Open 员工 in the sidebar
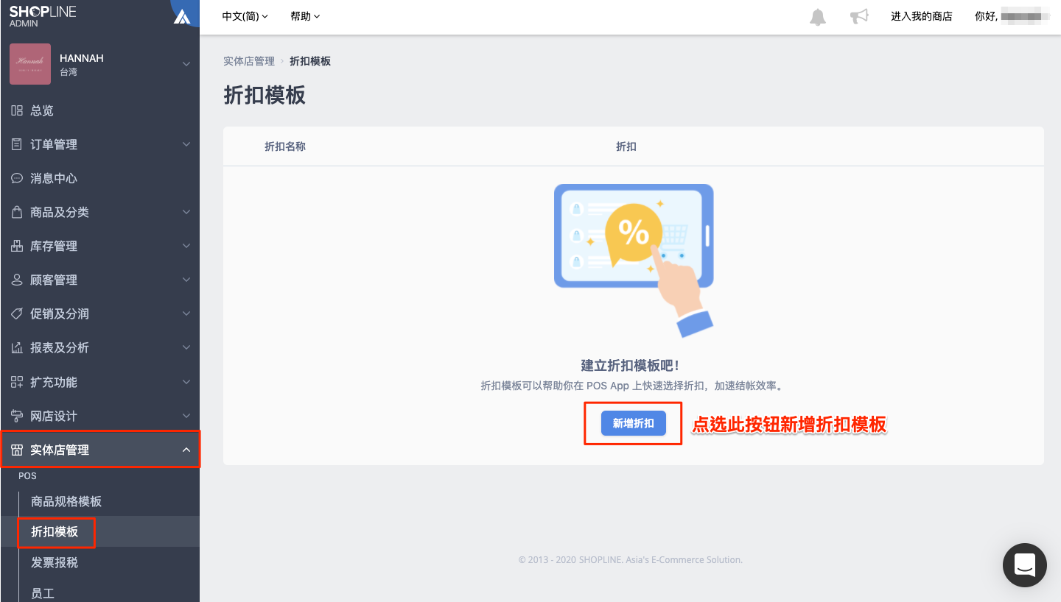 43,593
